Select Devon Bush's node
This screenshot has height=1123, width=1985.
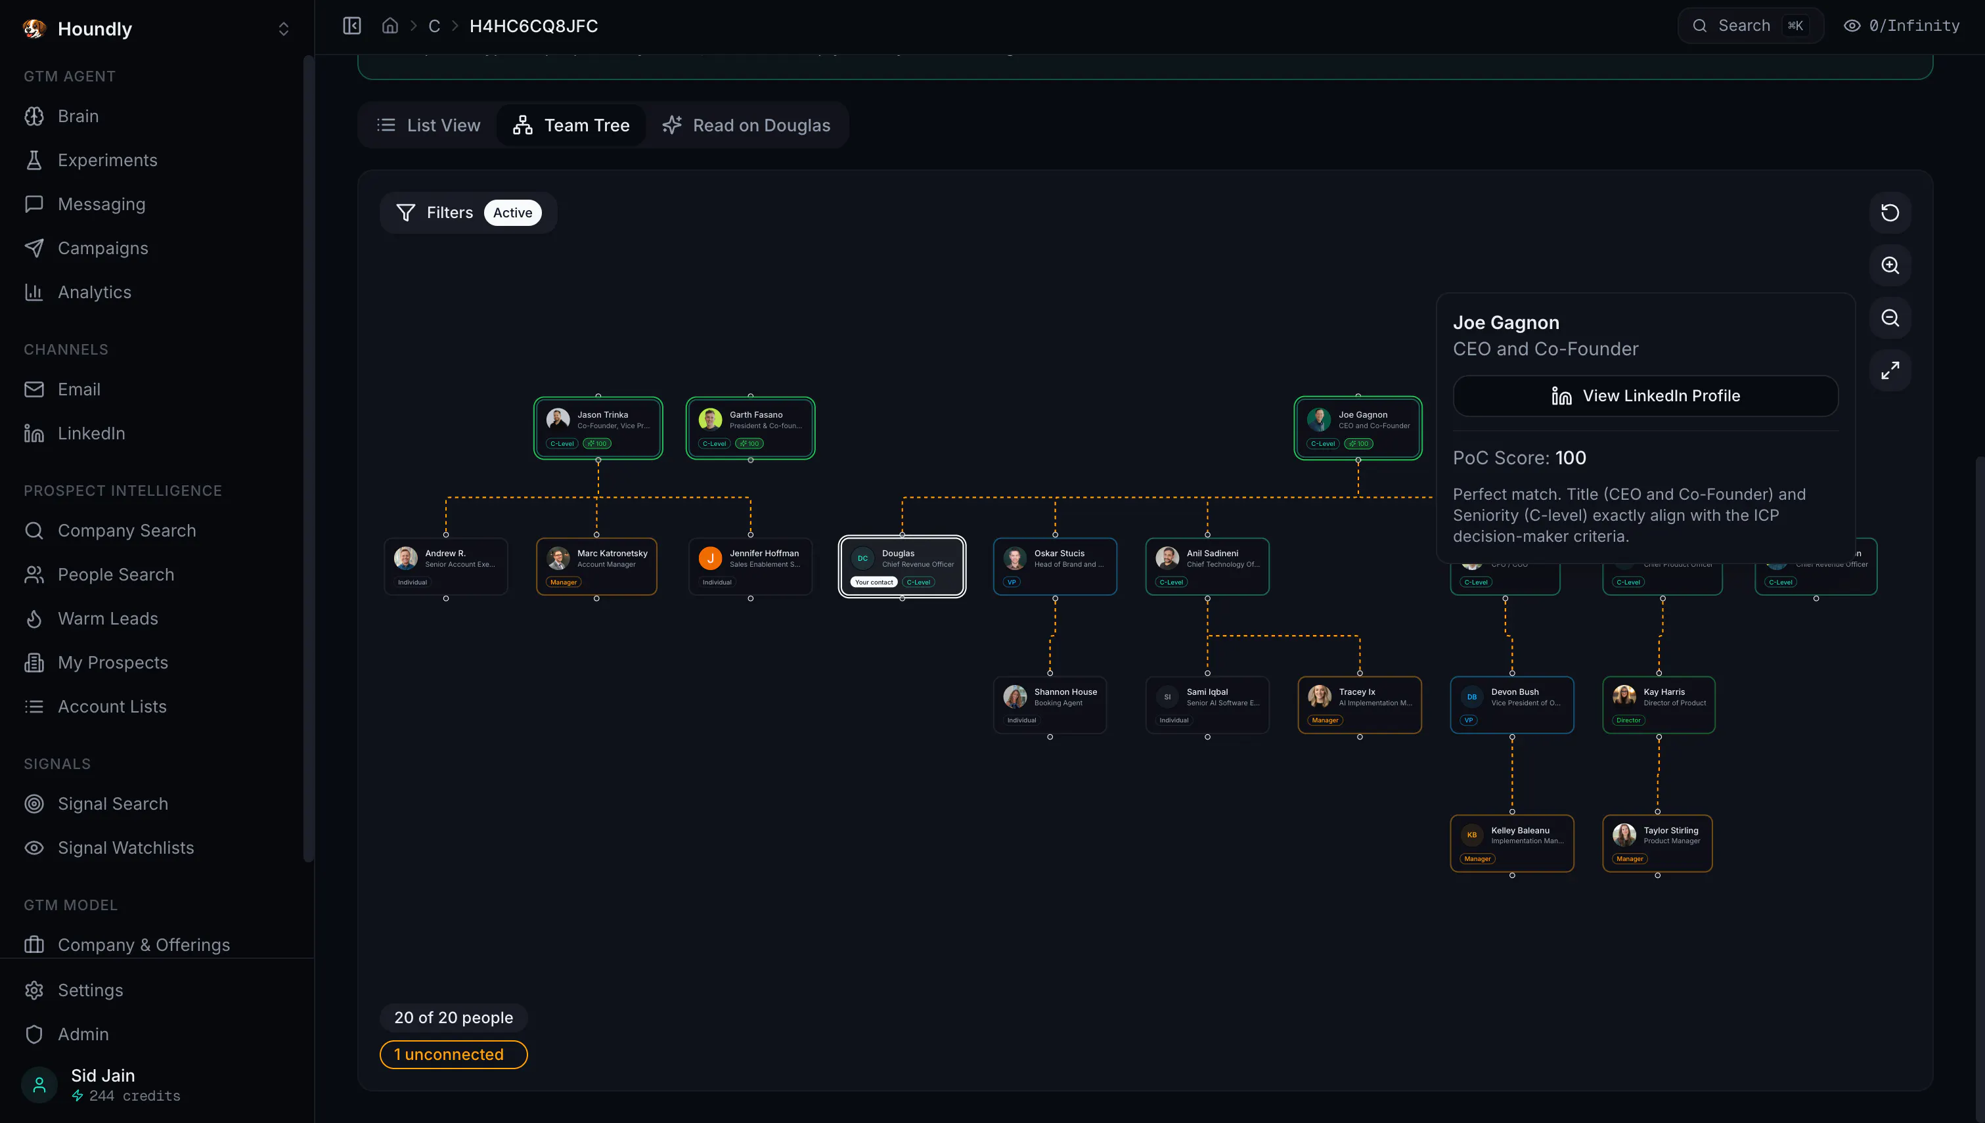[x=1512, y=704]
